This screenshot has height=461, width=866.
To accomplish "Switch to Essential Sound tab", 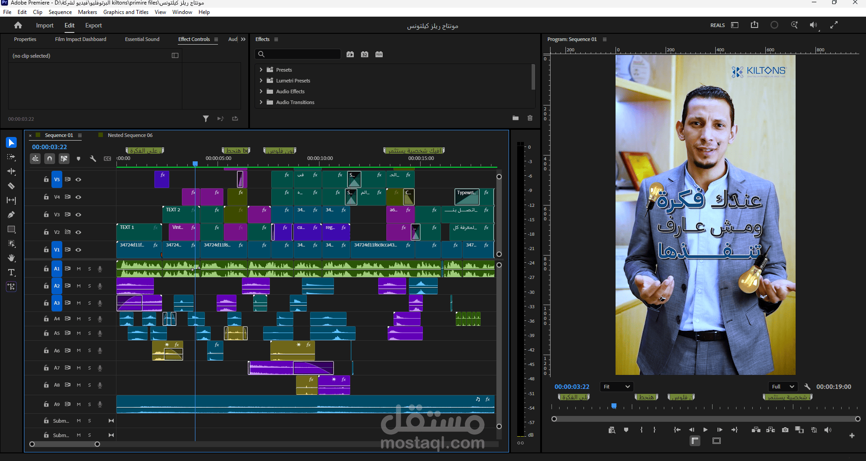I will coord(142,39).
